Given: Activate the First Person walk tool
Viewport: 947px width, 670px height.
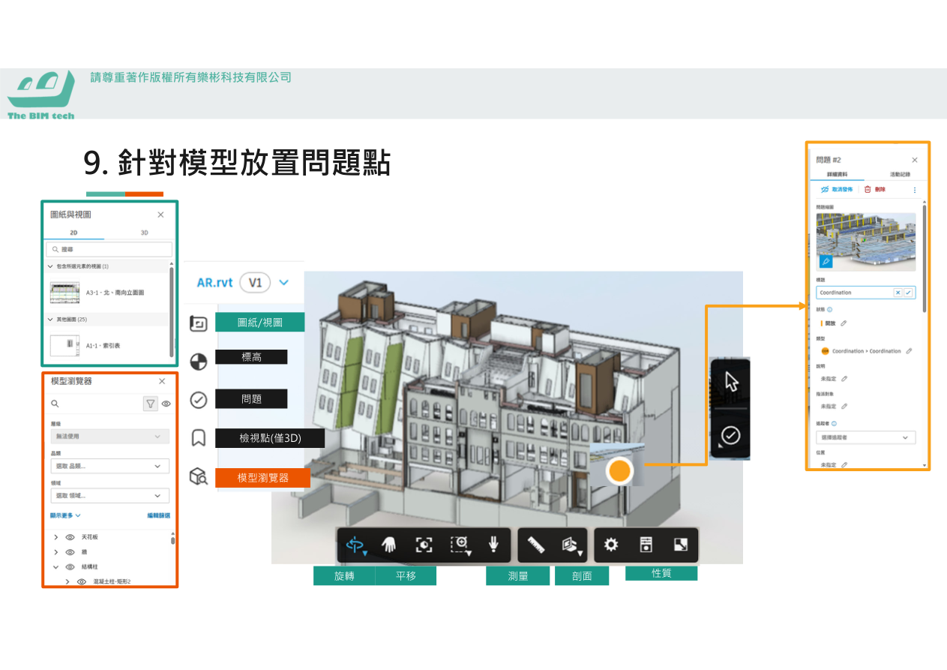Looking at the screenshot, I should (x=493, y=545).
